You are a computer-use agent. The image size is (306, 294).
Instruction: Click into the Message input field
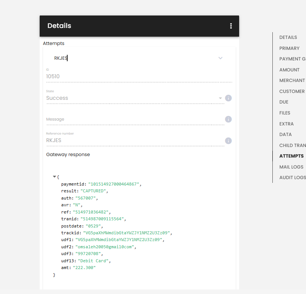[x=135, y=119]
